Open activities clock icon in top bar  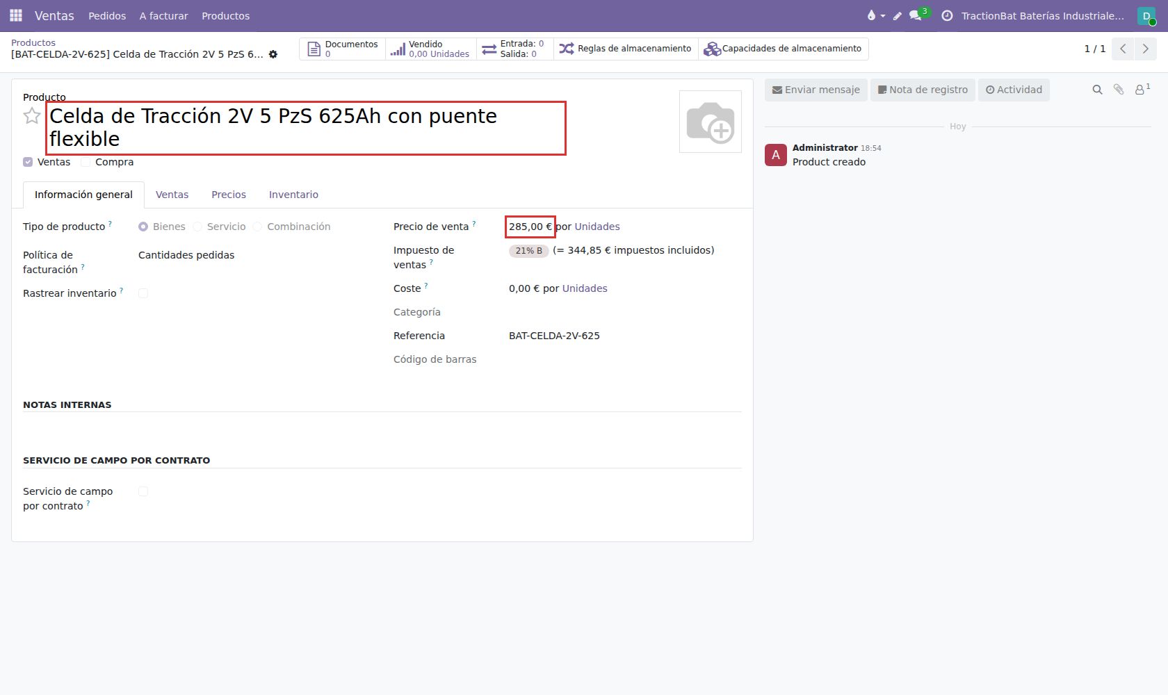click(x=947, y=15)
